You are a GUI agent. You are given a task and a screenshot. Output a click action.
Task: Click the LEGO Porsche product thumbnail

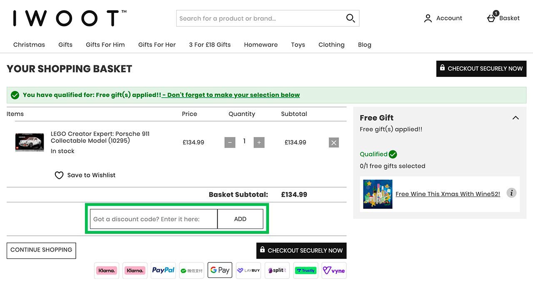click(30, 142)
